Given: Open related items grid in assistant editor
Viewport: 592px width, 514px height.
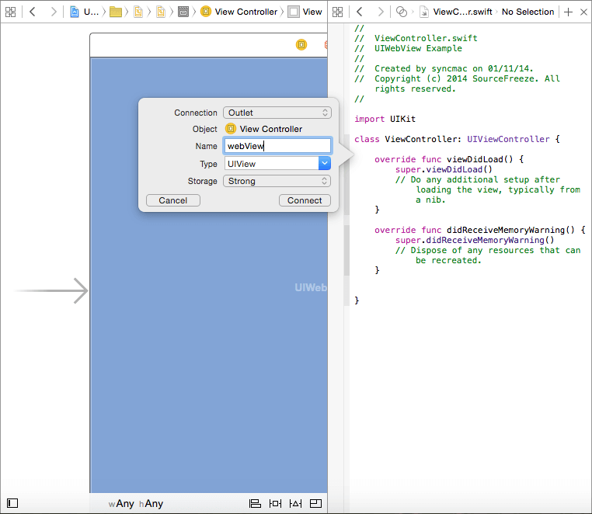Looking at the screenshot, I should tap(337, 12).
